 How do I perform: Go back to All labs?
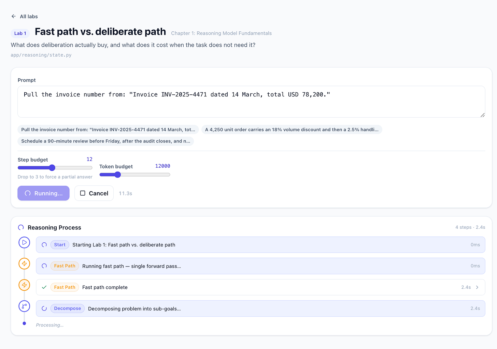point(25,16)
